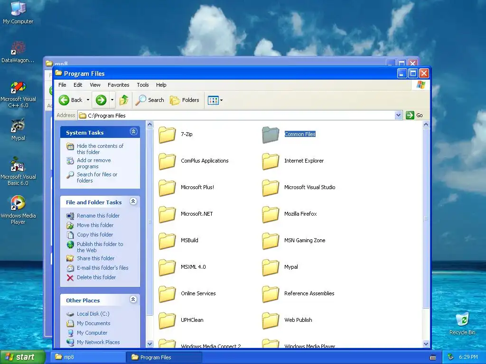486x364 pixels.
Task: Select the Reference Assemblies folder icon
Action: coord(271,294)
